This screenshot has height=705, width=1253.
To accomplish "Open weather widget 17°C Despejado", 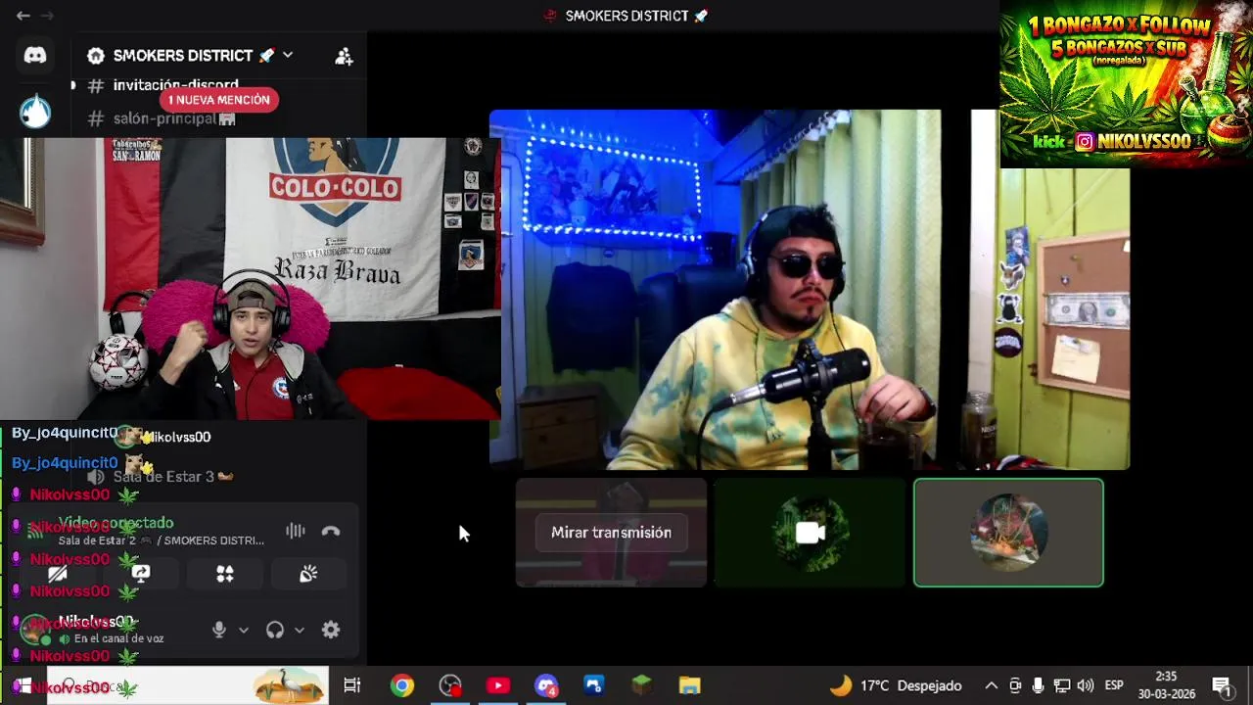I will pos(896,685).
